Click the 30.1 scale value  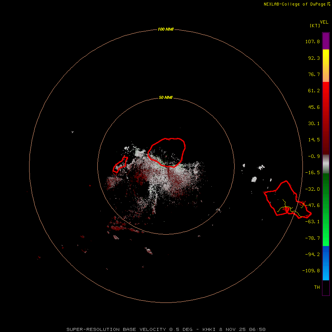[x=314, y=124]
